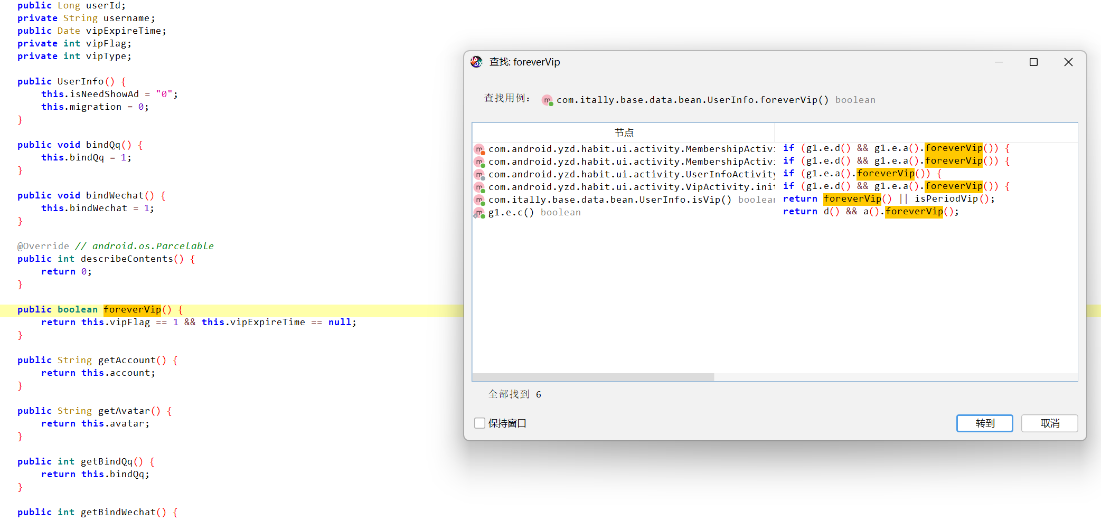The image size is (1101, 521).
Task: Click the 节点 column header
Action: coord(624,133)
